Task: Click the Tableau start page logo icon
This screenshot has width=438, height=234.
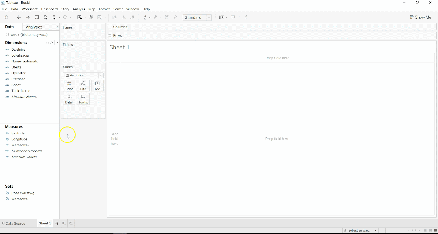Action: coord(6,18)
